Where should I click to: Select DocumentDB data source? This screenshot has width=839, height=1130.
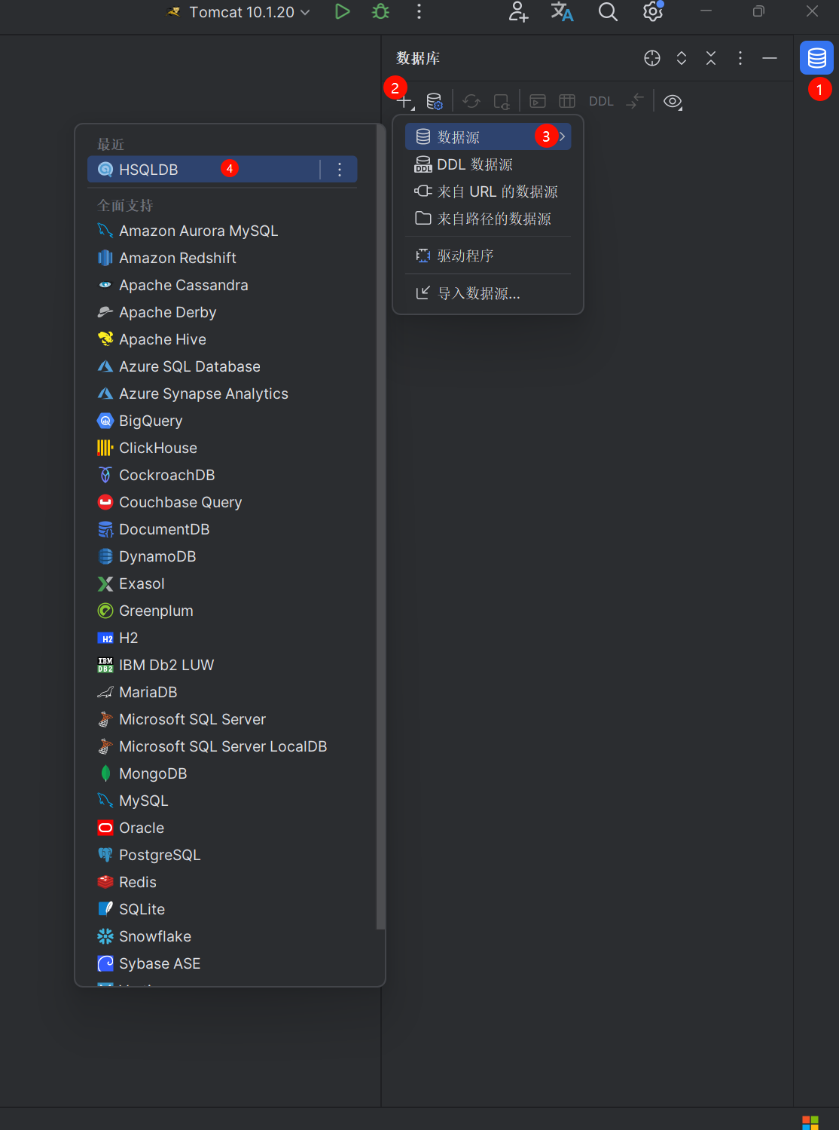click(222, 529)
